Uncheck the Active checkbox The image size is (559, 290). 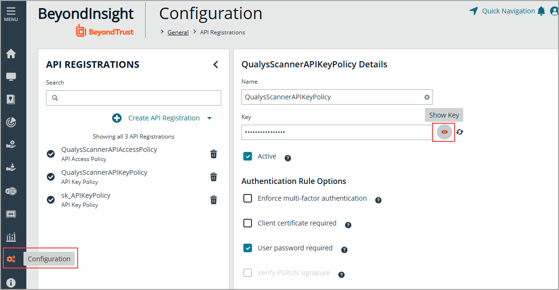[248, 156]
